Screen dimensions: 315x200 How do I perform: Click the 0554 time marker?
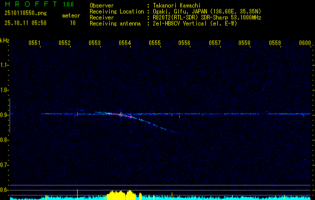pos(125,43)
